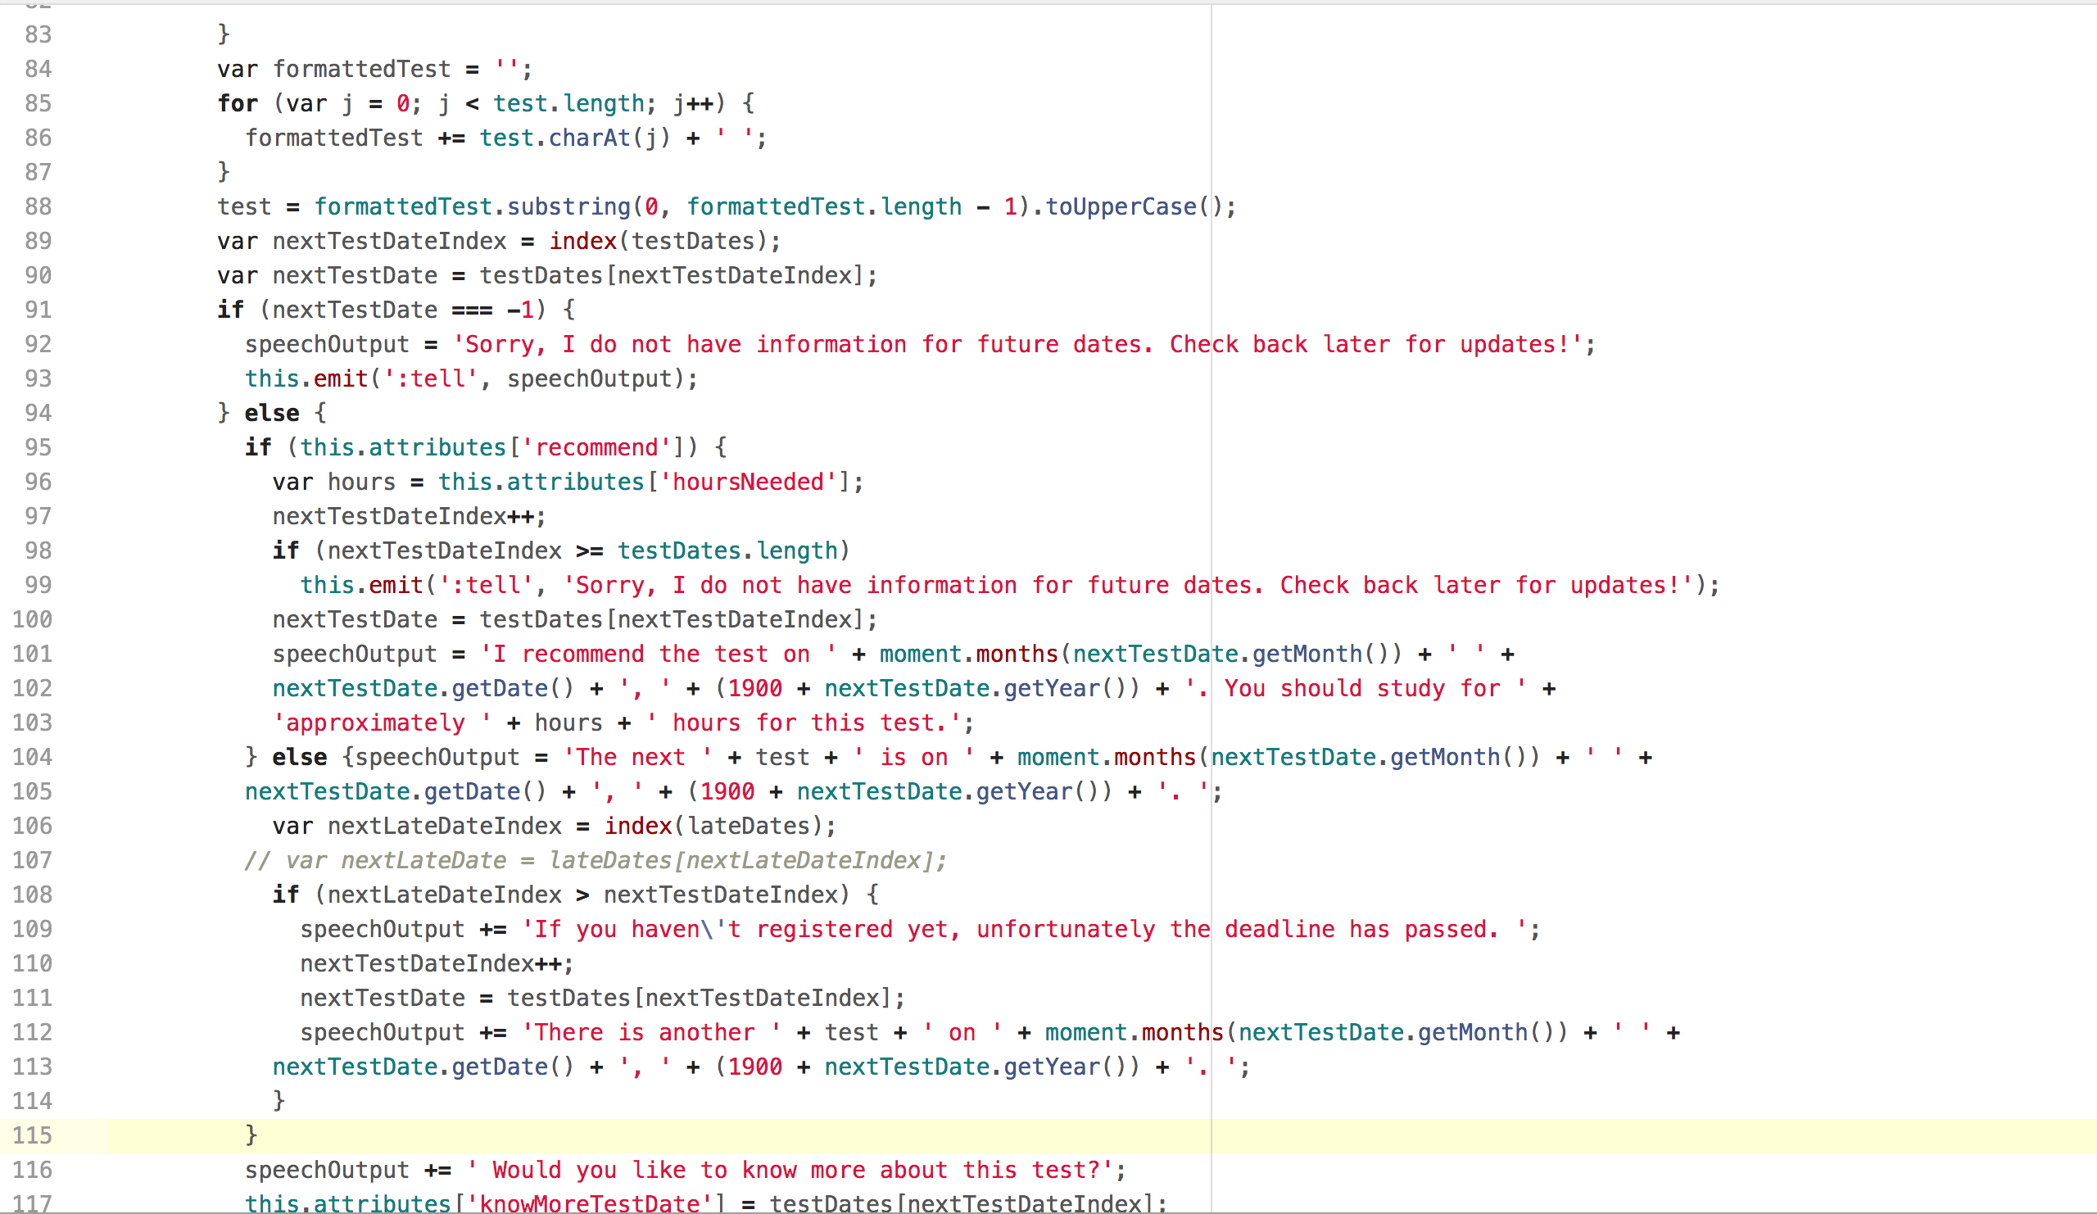2097x1214 pixels.
Task: Click the 'formattedTest' variable declaration on line 84
Action: coord(361,70)
